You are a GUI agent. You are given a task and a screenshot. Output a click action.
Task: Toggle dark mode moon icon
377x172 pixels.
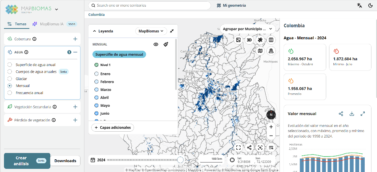370,6
